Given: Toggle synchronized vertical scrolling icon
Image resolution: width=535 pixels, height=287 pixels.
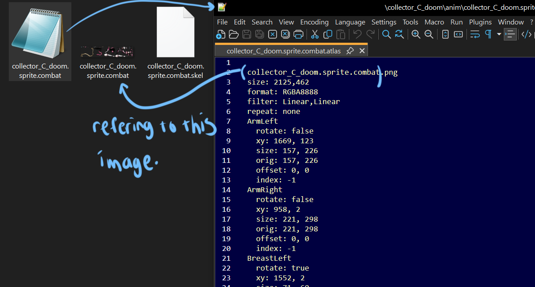Looking at the screenshot, I should click(x=445, y=34).
